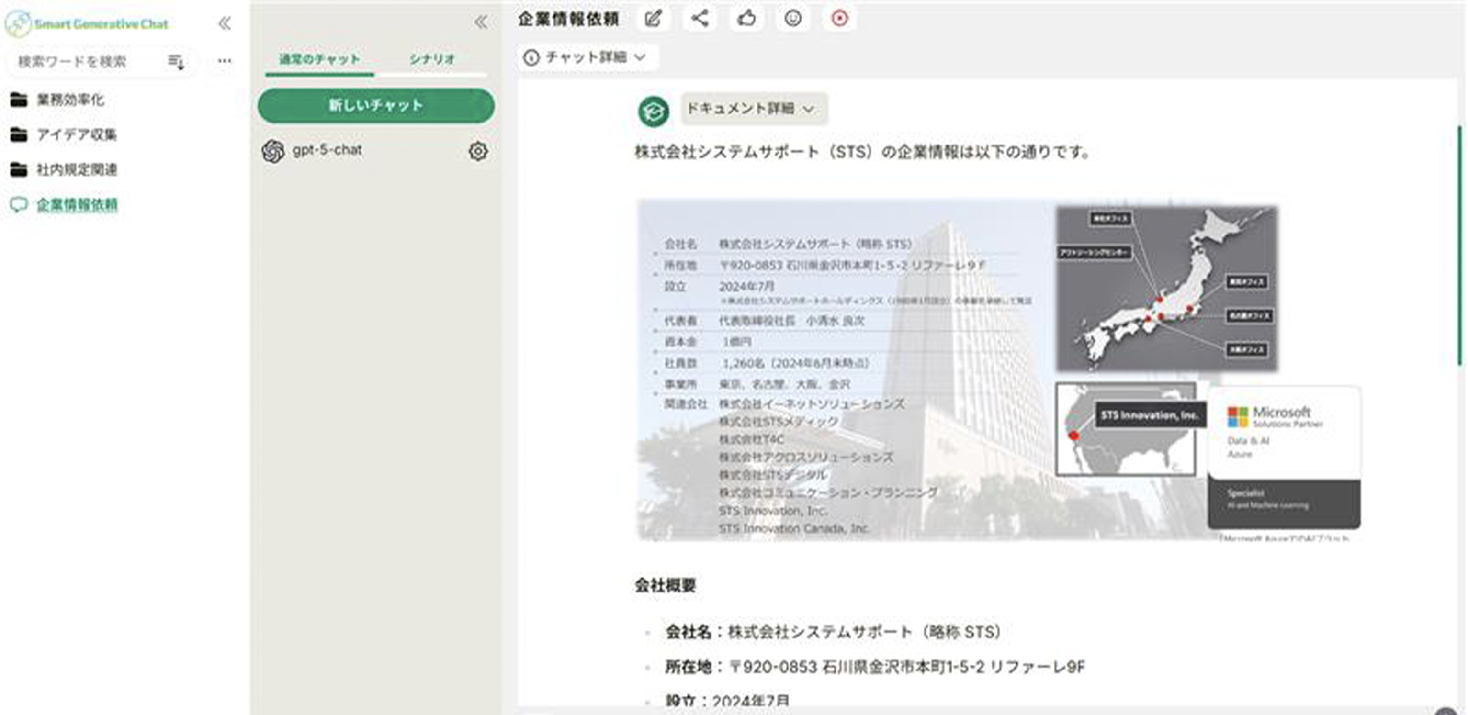Expand the ドキュメント詳細 dropdown
Viewport: 1468px width, 715px height.
coord(752,108)
